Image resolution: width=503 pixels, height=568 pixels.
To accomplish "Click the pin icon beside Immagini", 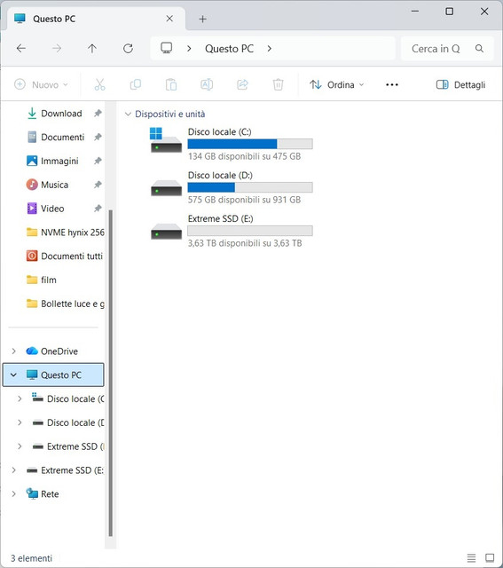I will click(98, 161).
